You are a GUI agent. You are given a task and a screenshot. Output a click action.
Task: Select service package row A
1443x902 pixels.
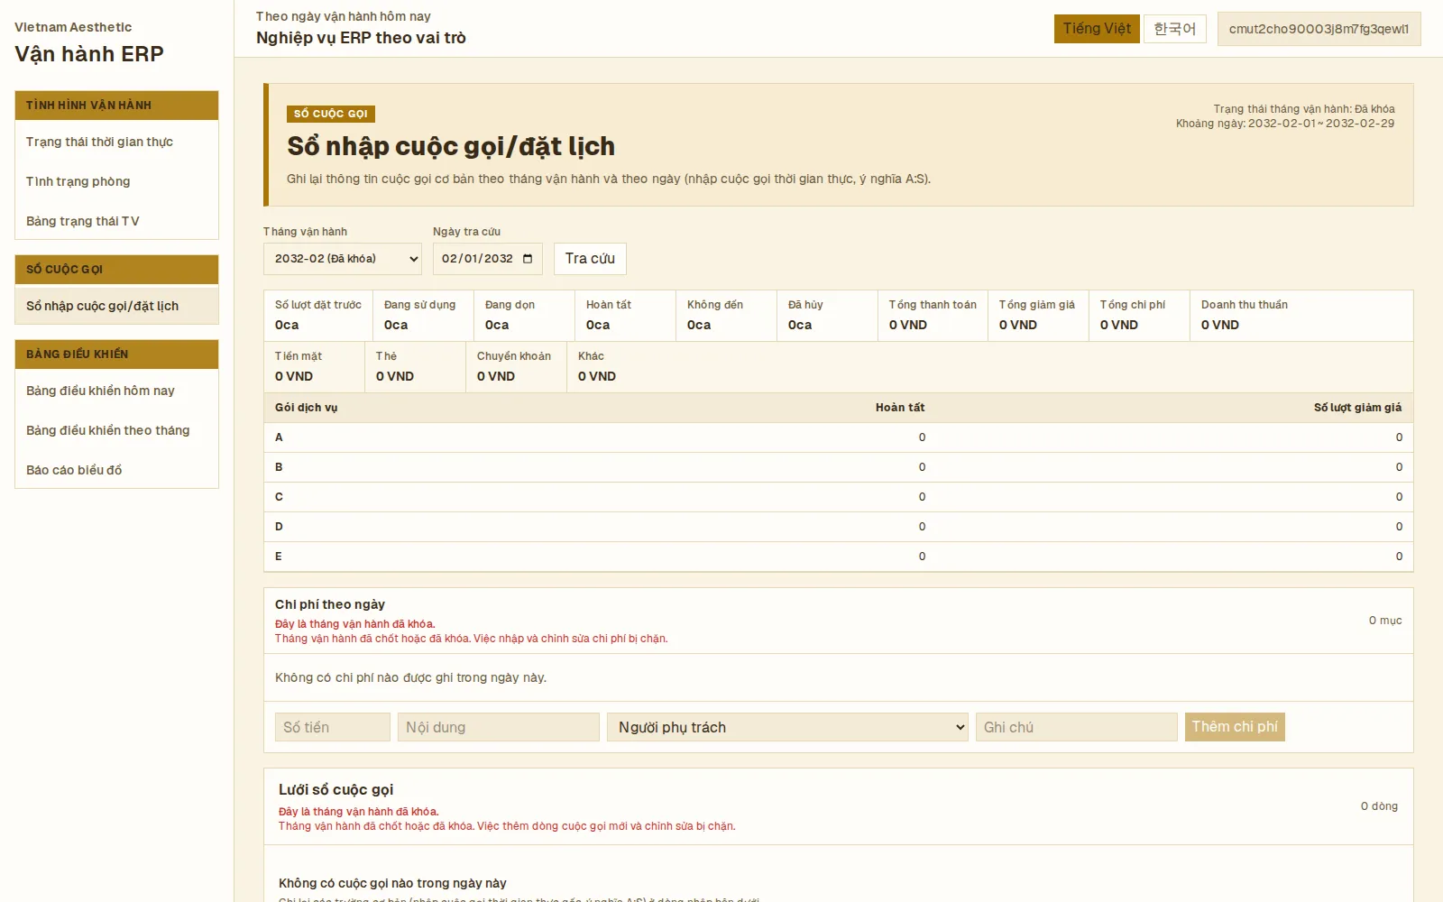pos(839,437)
